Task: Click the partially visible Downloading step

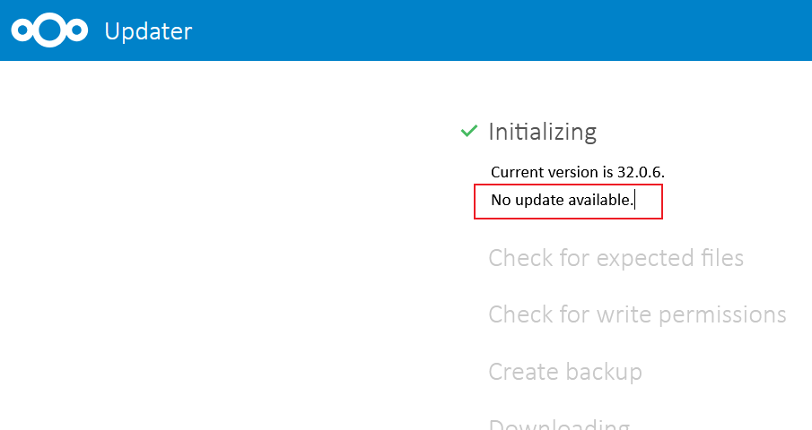Action: point(558,425)
